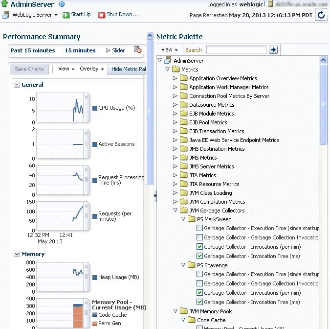Check PS Scavenge Execution Time since startup
The image size is (330, 329).
tap(199, 274)
